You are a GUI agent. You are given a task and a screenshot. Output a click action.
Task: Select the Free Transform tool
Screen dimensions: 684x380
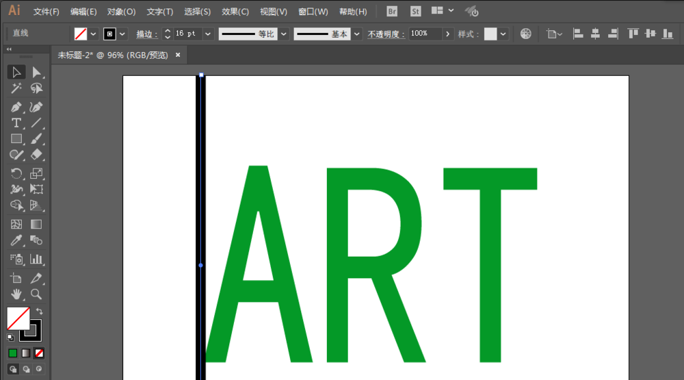click(x=36, y=189)
